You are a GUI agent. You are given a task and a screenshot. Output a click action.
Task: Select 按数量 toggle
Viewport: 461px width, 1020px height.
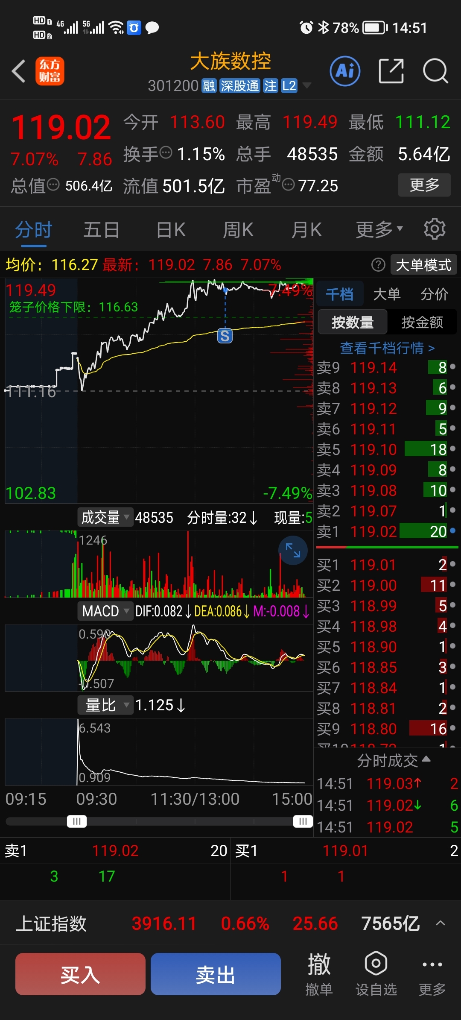(x=353, y=322)
